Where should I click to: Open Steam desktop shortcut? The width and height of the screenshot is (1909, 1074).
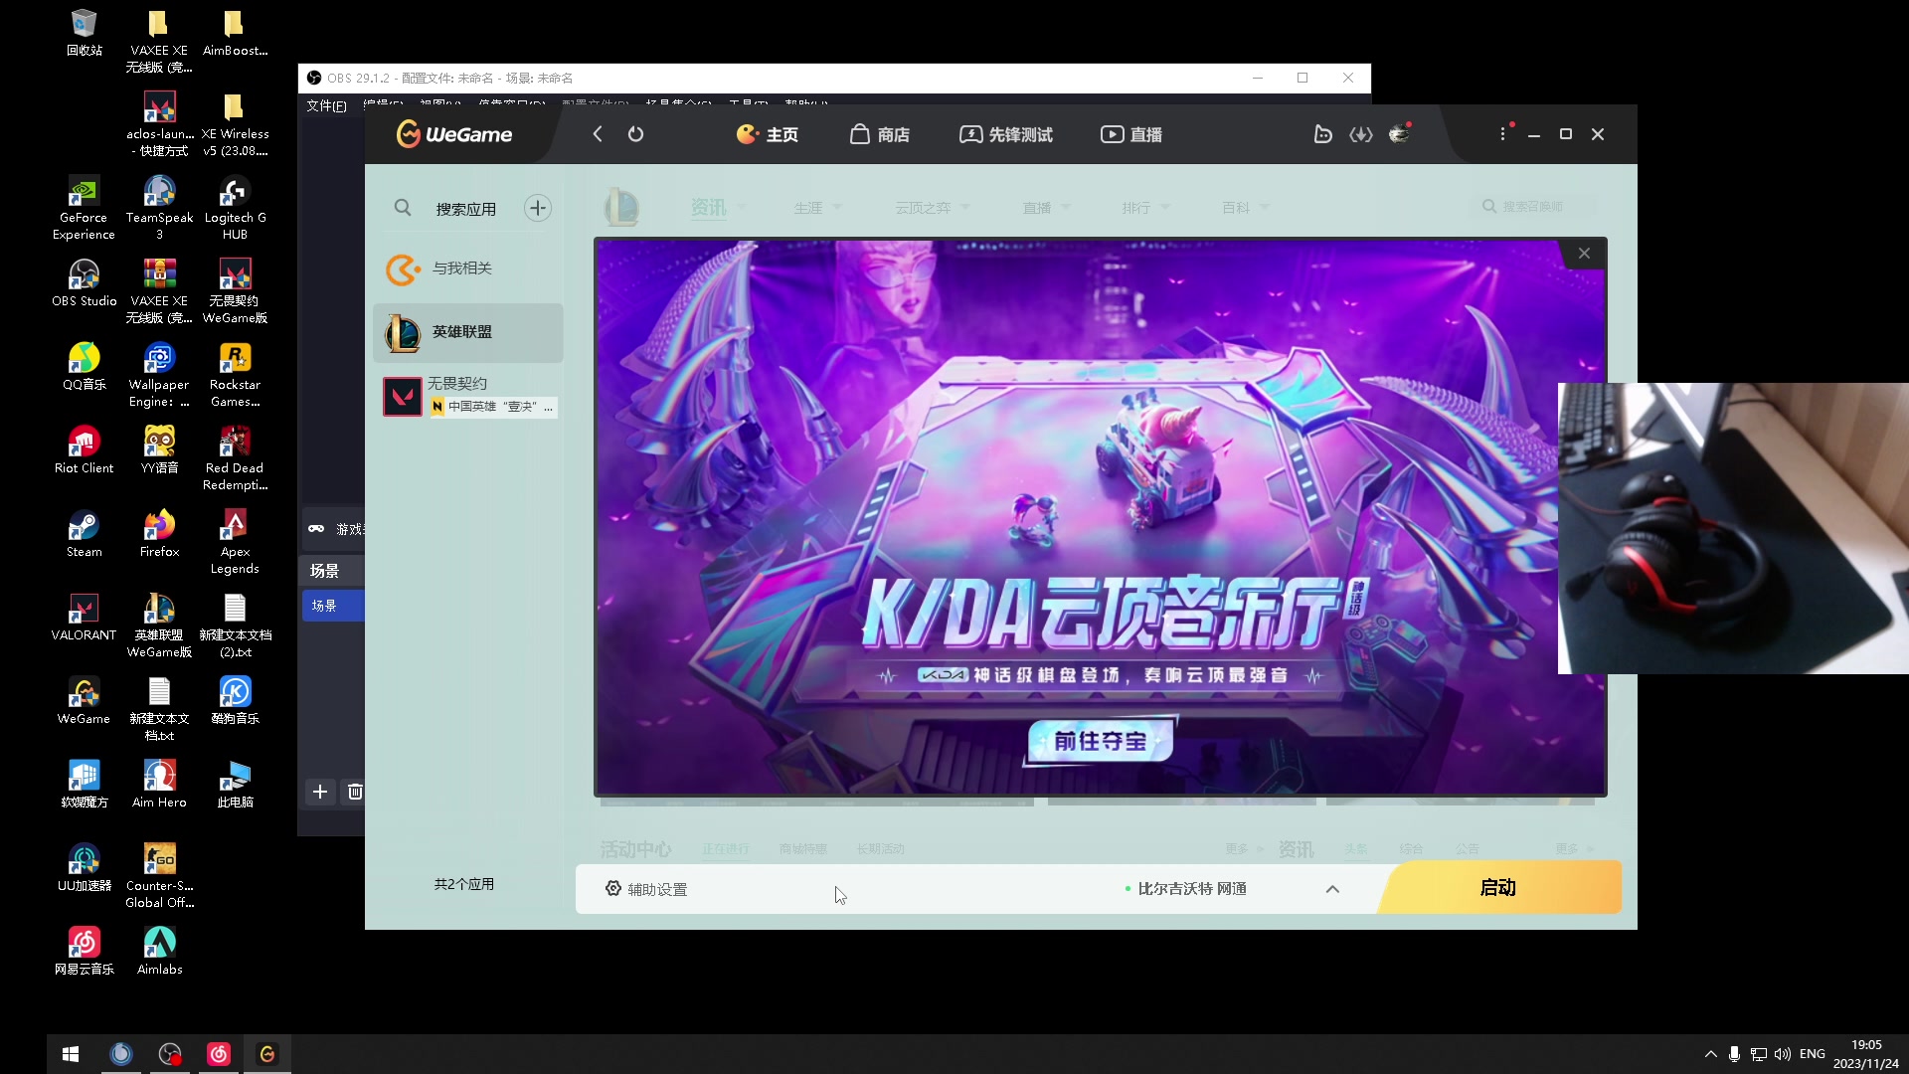pos(84,534)
